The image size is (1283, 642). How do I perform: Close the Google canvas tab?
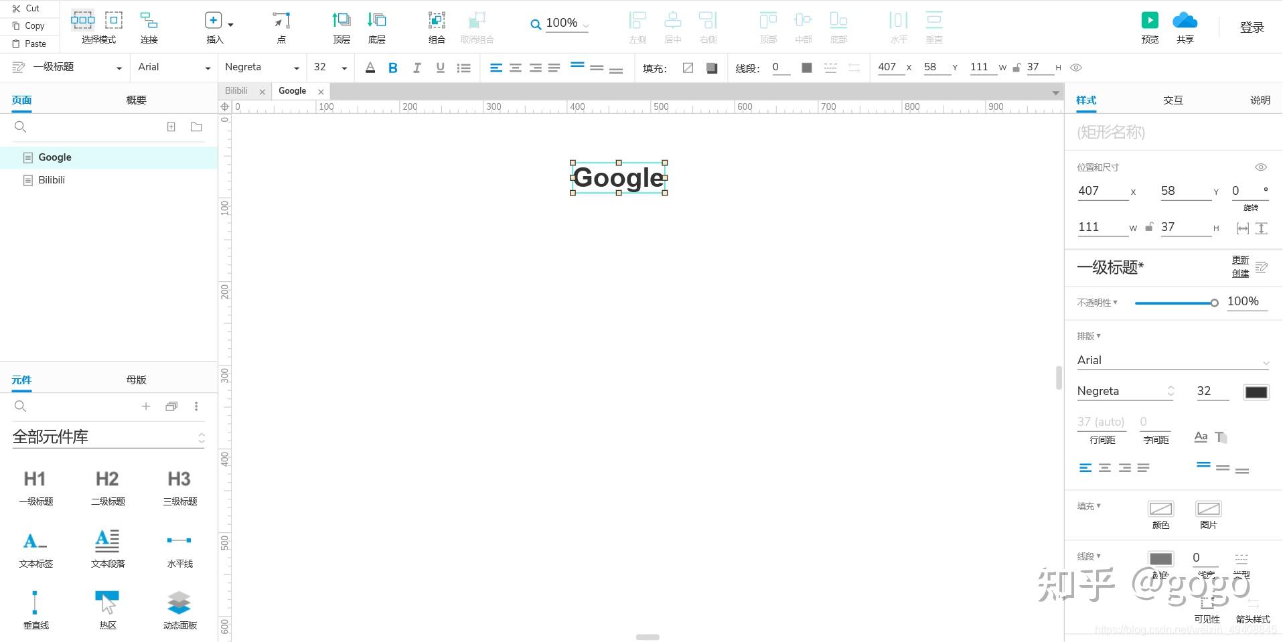click(321, 92)
